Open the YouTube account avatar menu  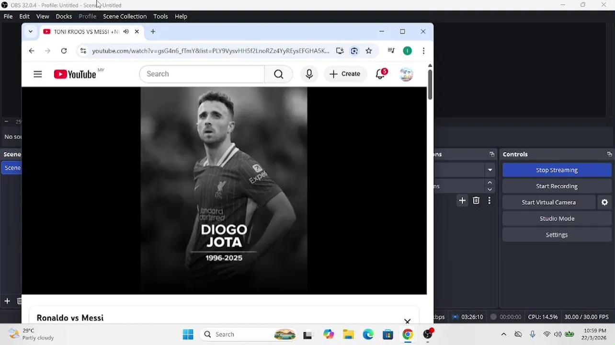click(406, 74)
